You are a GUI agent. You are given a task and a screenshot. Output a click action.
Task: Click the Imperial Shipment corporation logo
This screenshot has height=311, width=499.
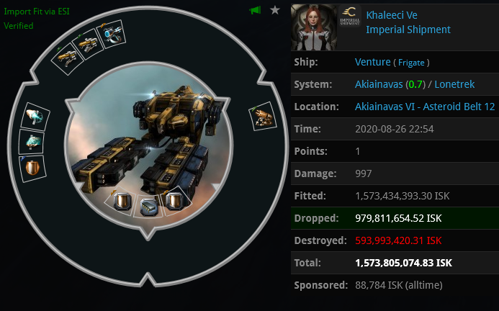350,17
